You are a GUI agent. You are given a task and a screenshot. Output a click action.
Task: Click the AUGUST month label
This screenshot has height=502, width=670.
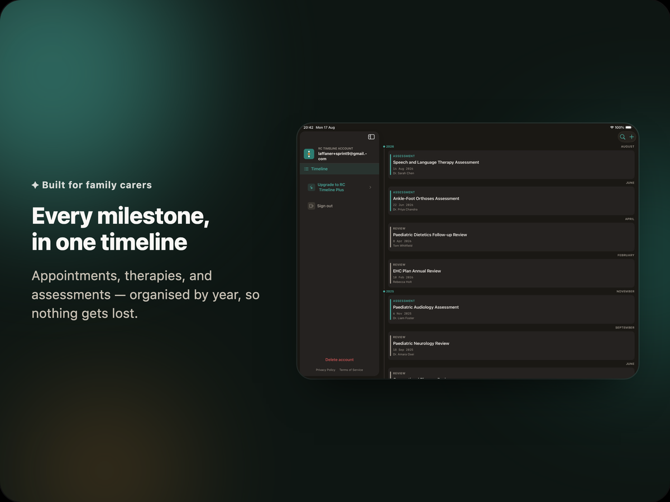[628, 146]
